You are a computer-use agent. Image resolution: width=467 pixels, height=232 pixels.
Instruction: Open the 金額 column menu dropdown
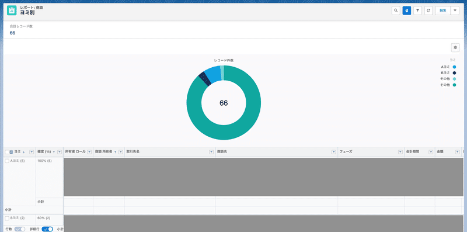[457, 152]
